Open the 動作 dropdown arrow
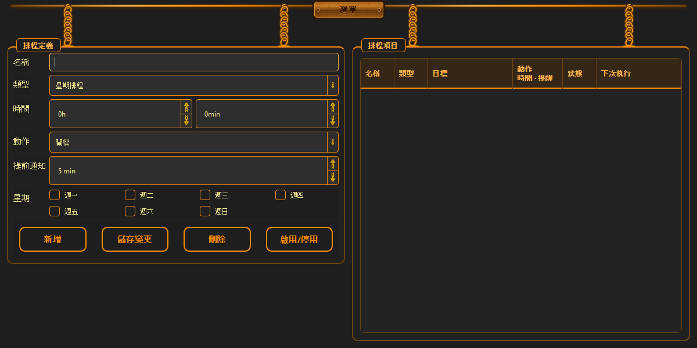 click(x=333, y=142)
